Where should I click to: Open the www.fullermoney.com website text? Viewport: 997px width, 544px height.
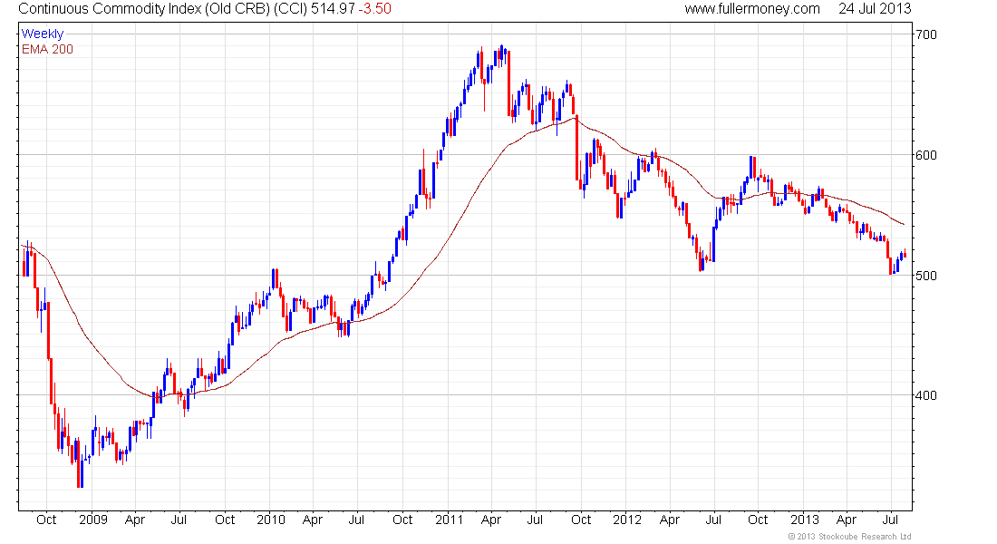coord(752,9)
